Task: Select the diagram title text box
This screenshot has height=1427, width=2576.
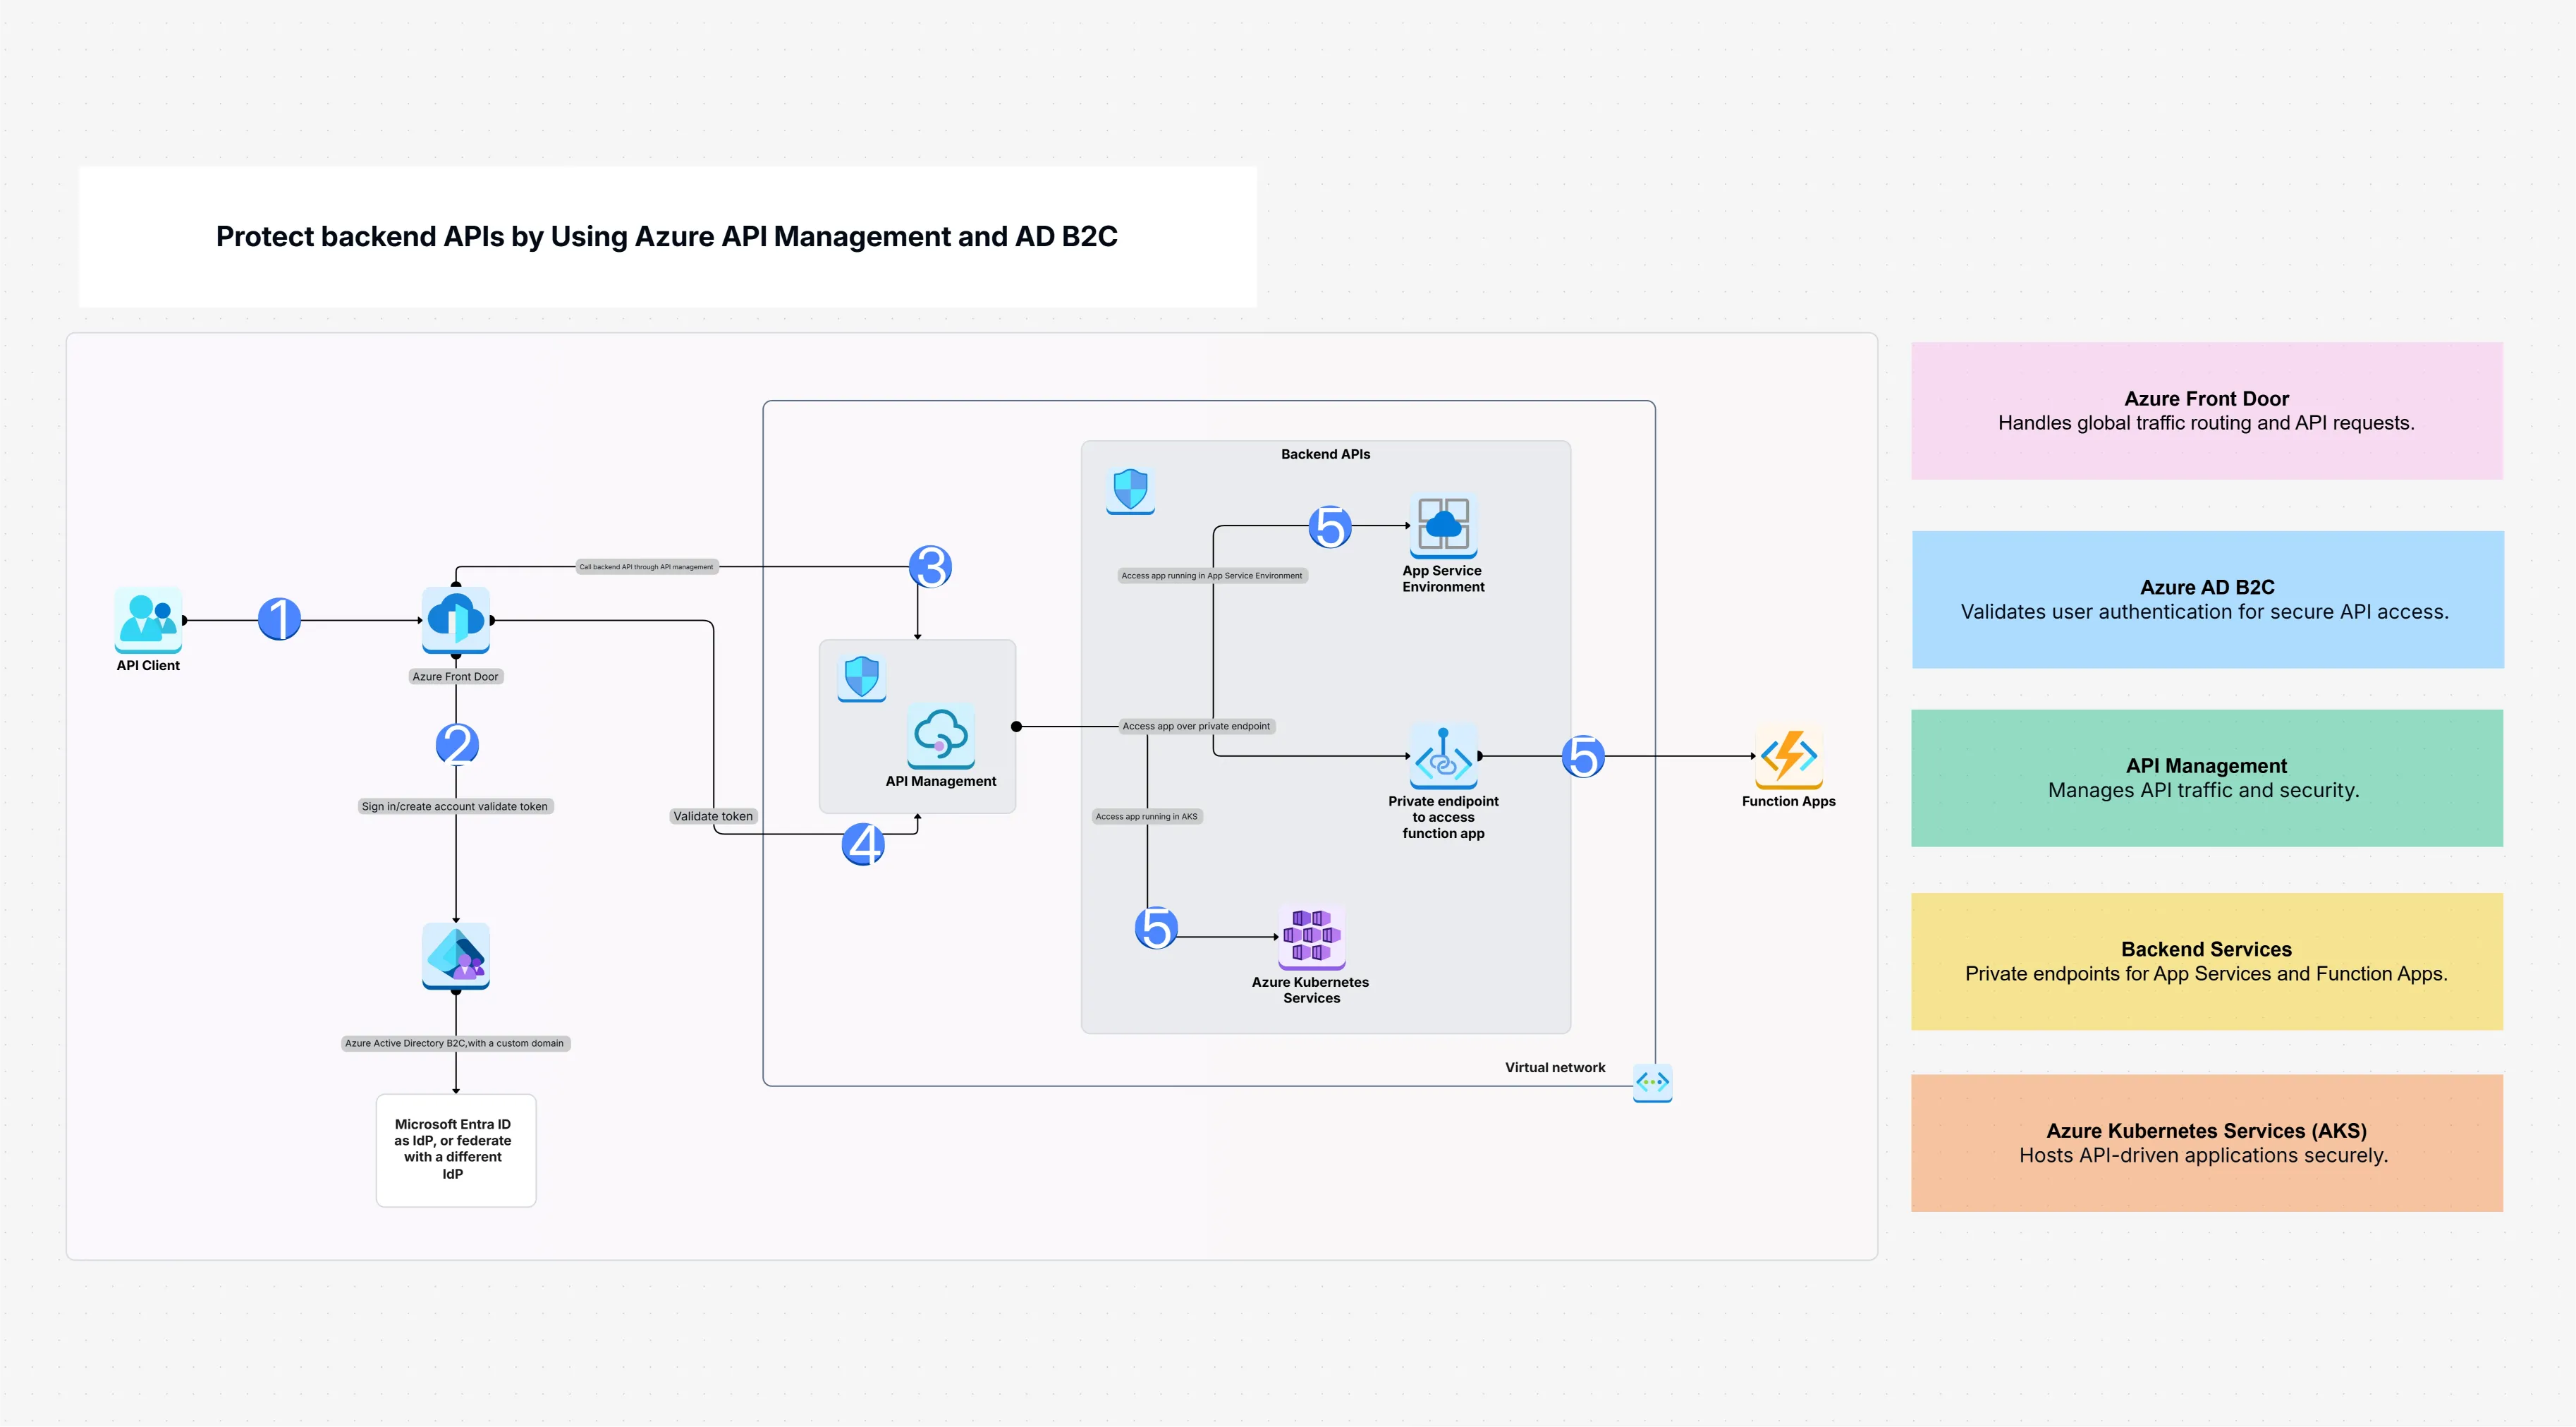Action: click(667, 237)
